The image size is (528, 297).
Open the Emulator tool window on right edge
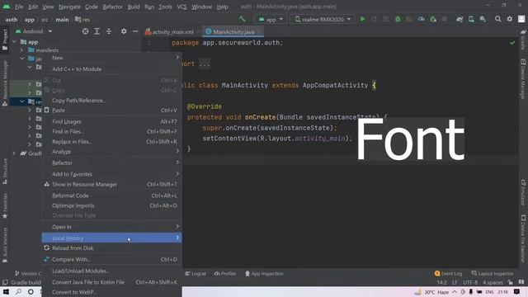(523, 192)
